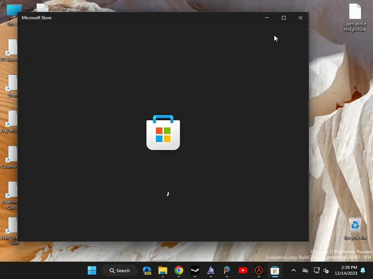Open File Explorer from the taskbar
The height and width of the screenshot is (279, 373).
[163, 270]
